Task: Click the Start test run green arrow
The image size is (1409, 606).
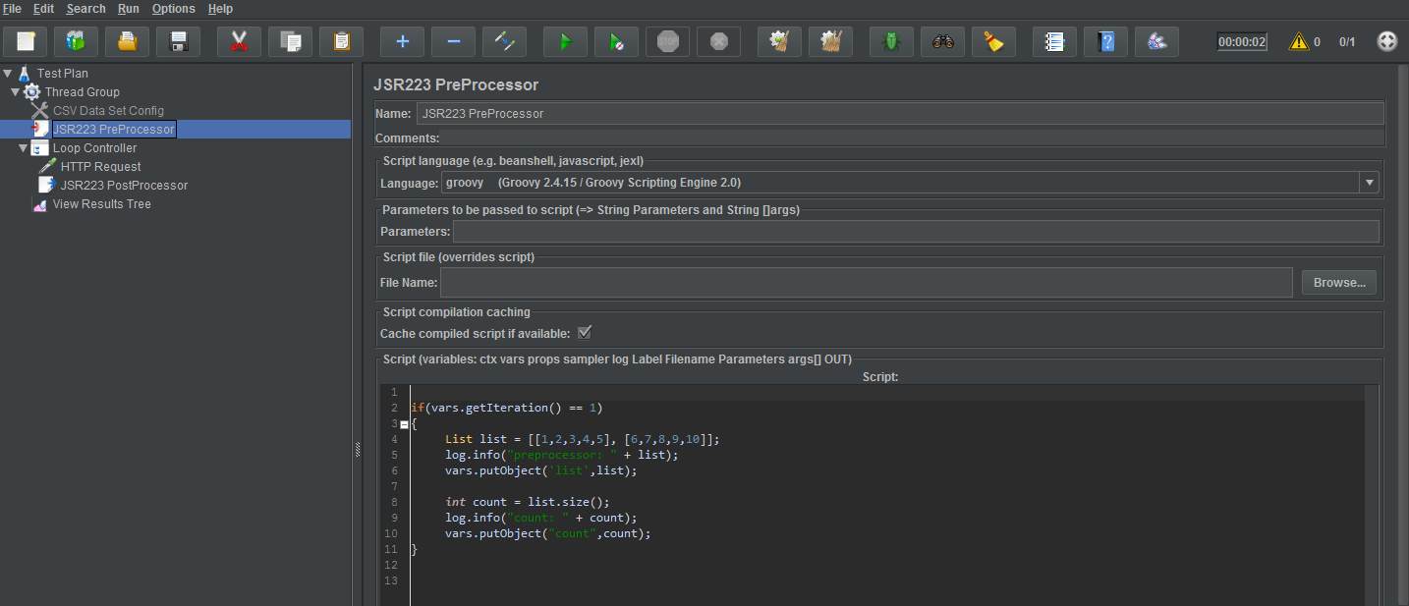Action: [565, 41]
